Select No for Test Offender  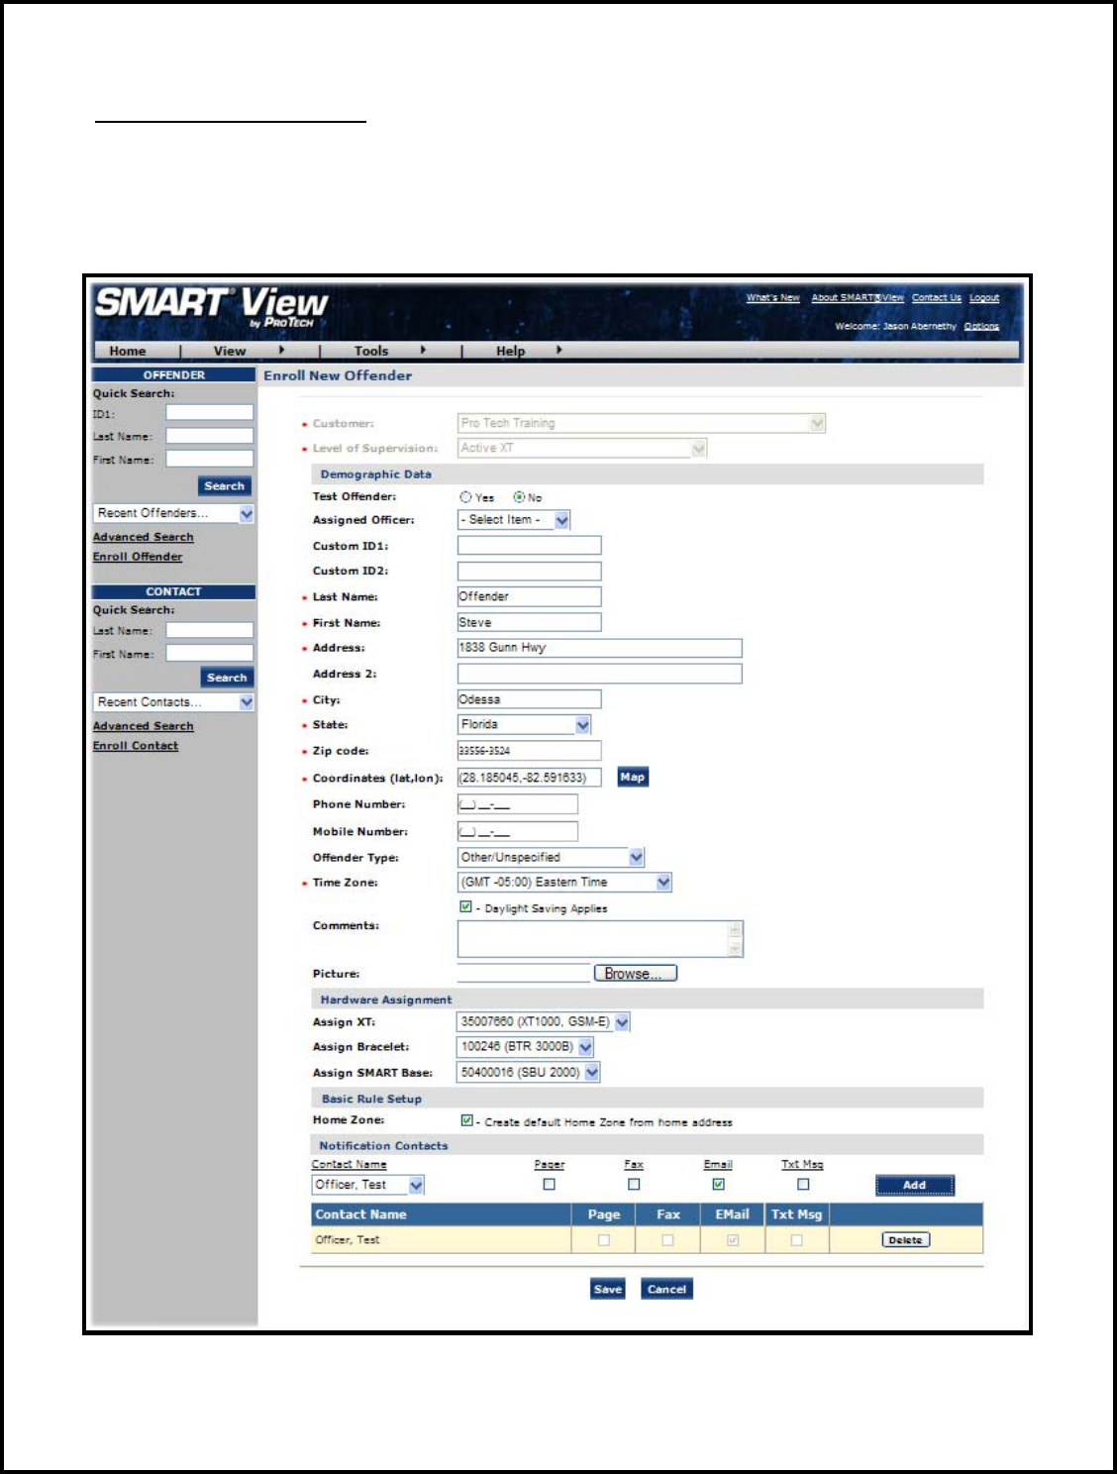(519, 497)
